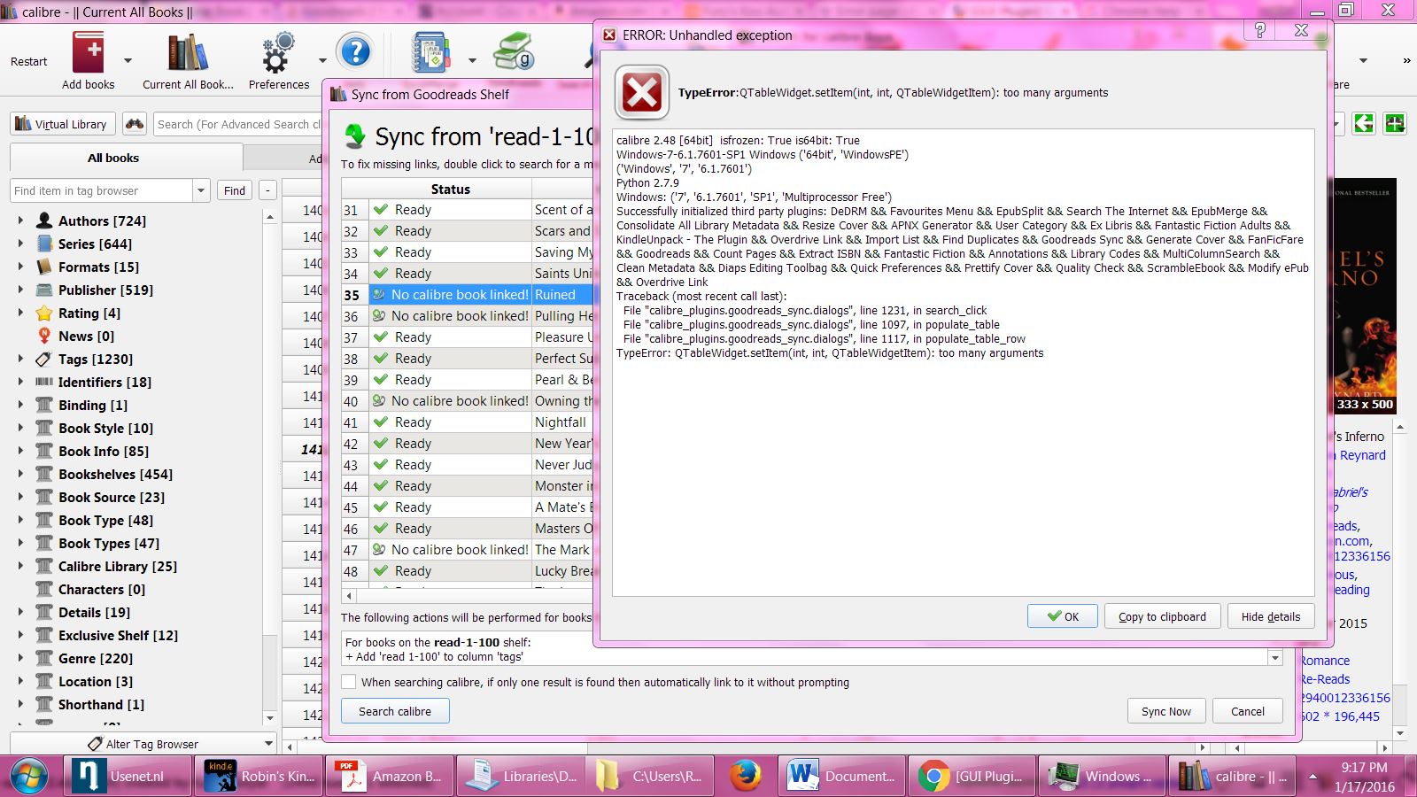The image size is (1417, 797).
Task: Expand the Calibre Library category
Action: point(20,565)
